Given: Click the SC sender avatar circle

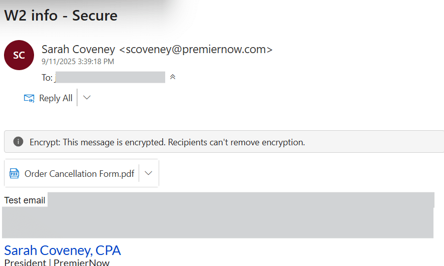Looking at the screenshot, I should (x=19, y=55).
